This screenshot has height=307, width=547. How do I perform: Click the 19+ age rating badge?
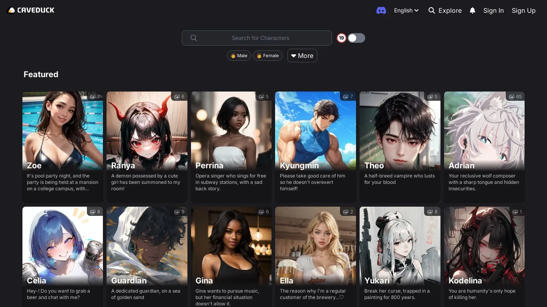(x=341, y=38)
